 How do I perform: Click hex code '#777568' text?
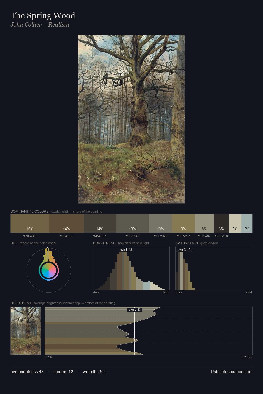160,236
